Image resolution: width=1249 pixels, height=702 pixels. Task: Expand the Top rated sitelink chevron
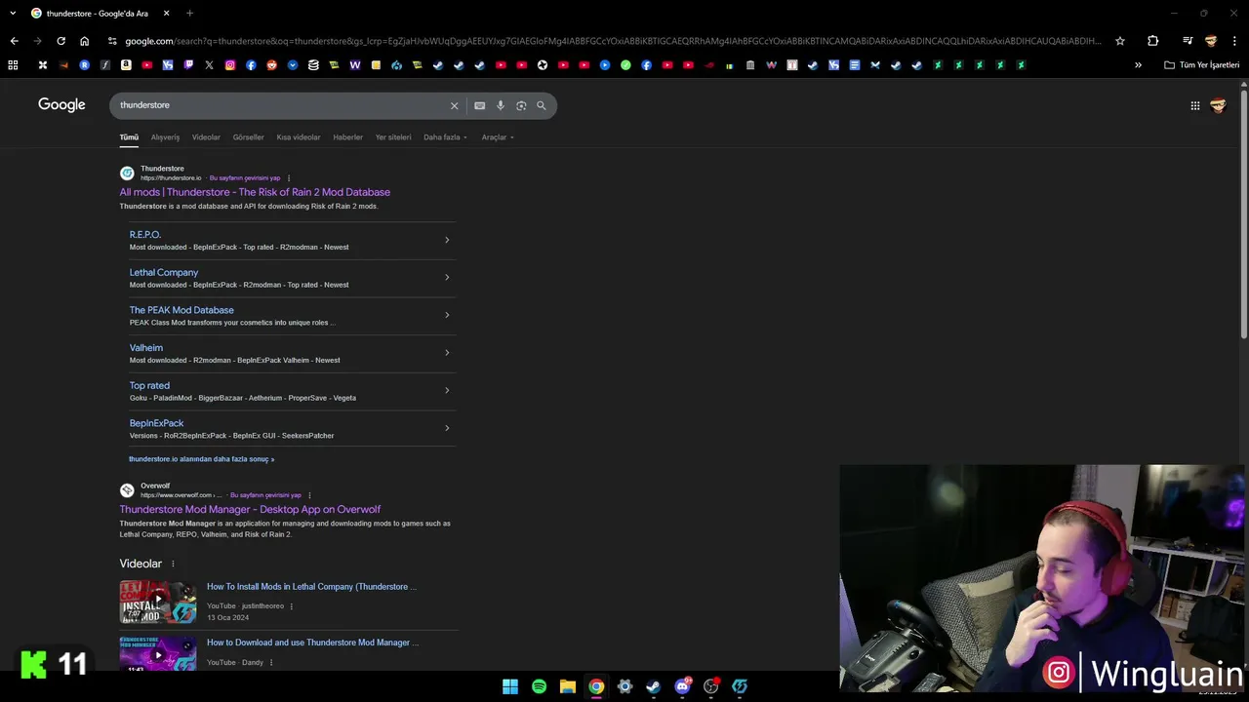tap(447, 391)
